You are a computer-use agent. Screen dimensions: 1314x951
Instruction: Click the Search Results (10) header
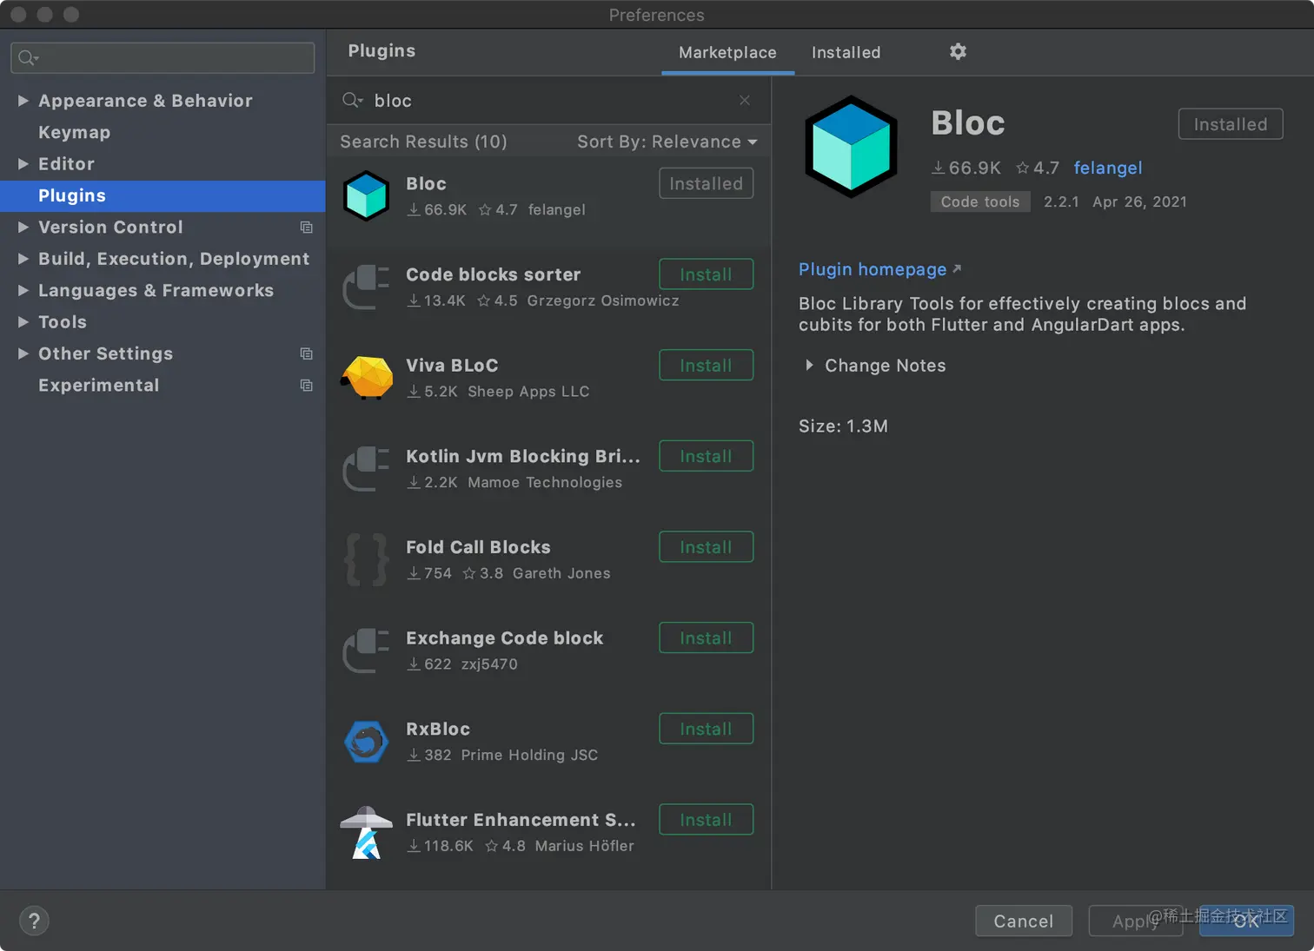pos(423,142)
